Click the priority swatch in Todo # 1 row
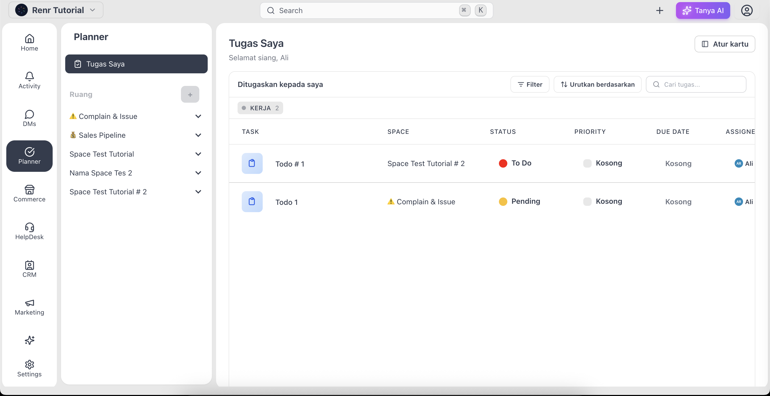This screenshot has width=770, height=396. [x=587, y=163]
